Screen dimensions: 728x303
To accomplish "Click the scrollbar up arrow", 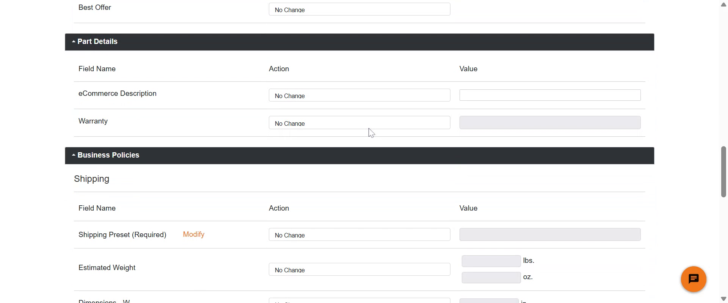I will click(x=723, y=5).
